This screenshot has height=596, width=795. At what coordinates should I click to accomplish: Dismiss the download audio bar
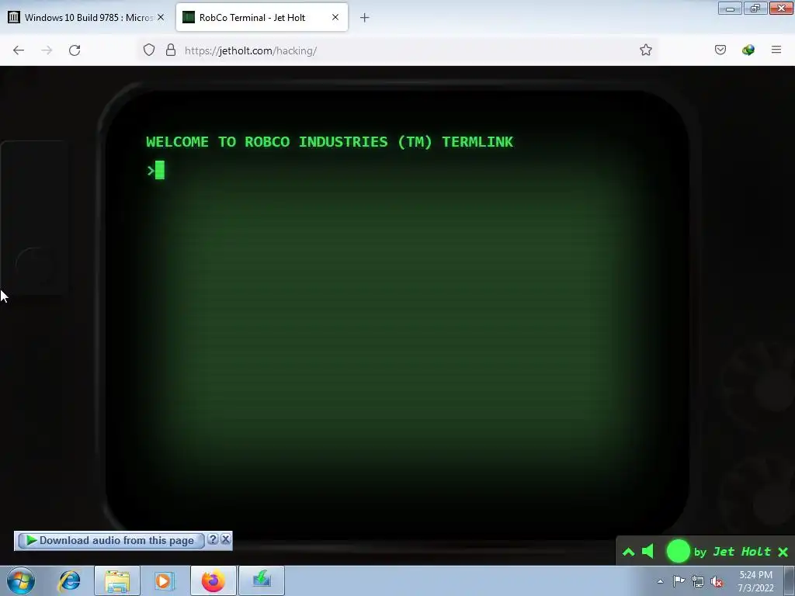pos(226,539)
